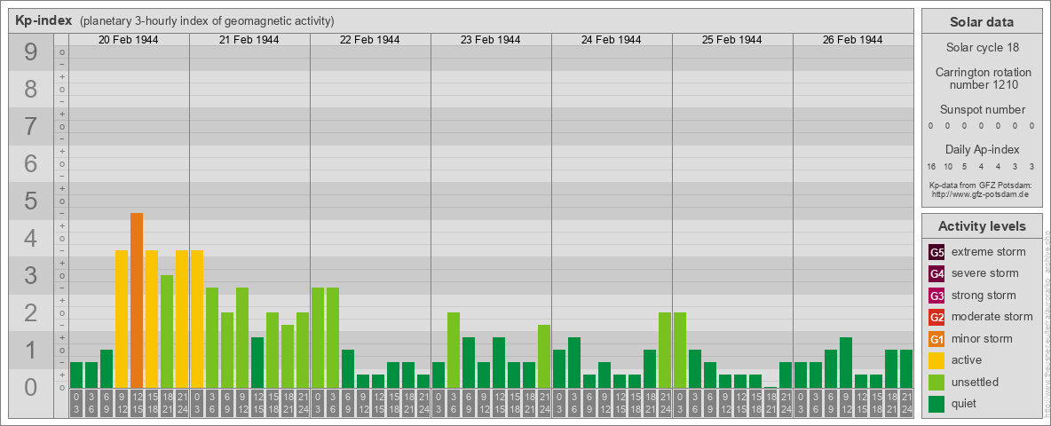Select the '22 Feb 1944' date header
The image size is (1051, 426).
(370, 40)
